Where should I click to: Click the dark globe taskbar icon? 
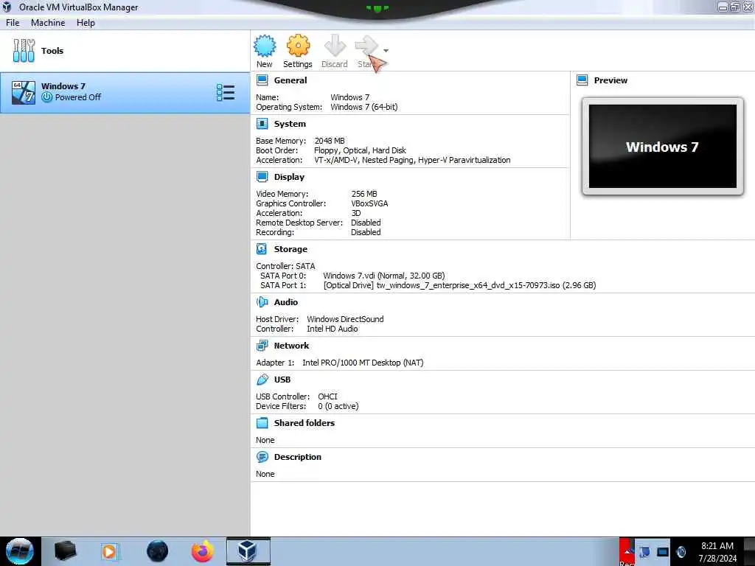pos(158,551)
